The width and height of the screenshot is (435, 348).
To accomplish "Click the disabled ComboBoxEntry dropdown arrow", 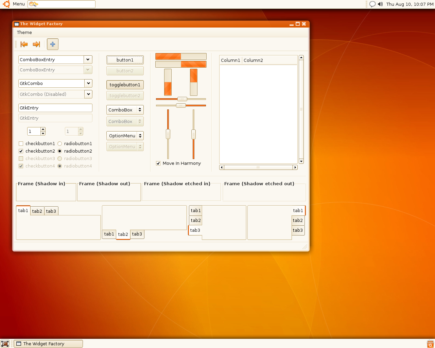I will point(88,70).
